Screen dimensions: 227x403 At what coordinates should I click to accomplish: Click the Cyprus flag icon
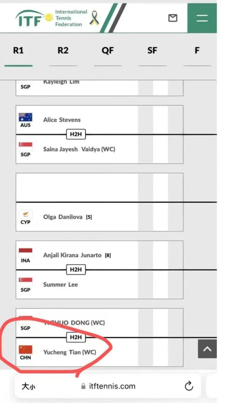(25, 214)
